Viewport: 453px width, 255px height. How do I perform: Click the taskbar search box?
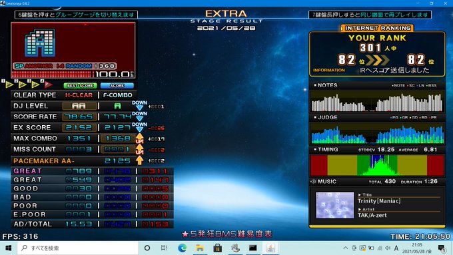(78, 248)
